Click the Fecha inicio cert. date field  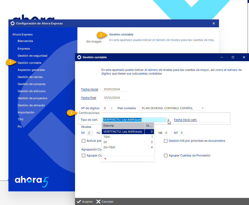pyautogui.click(x=212, y=120)
